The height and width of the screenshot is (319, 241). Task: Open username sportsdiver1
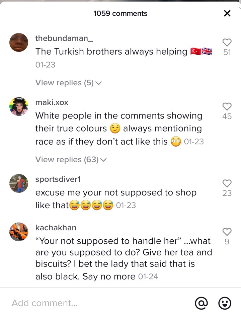tap(58, 179)
